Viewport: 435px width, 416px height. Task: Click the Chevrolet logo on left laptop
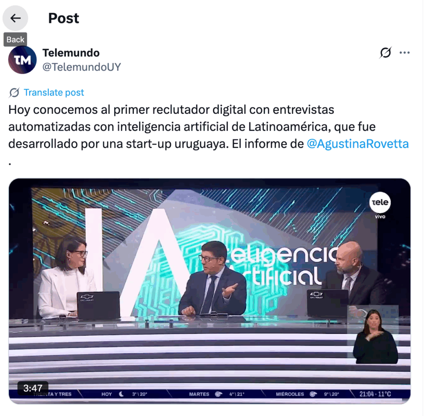(x=87, y=298)
